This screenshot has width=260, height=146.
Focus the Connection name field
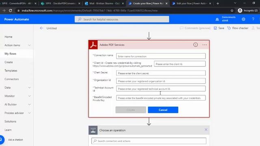161,56
